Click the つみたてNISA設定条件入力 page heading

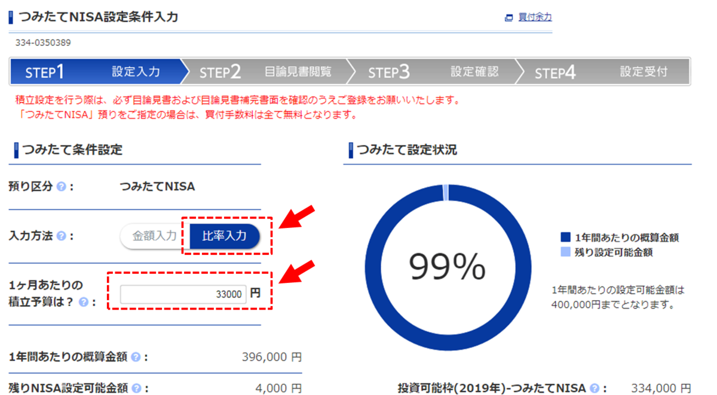click(99, 17)
